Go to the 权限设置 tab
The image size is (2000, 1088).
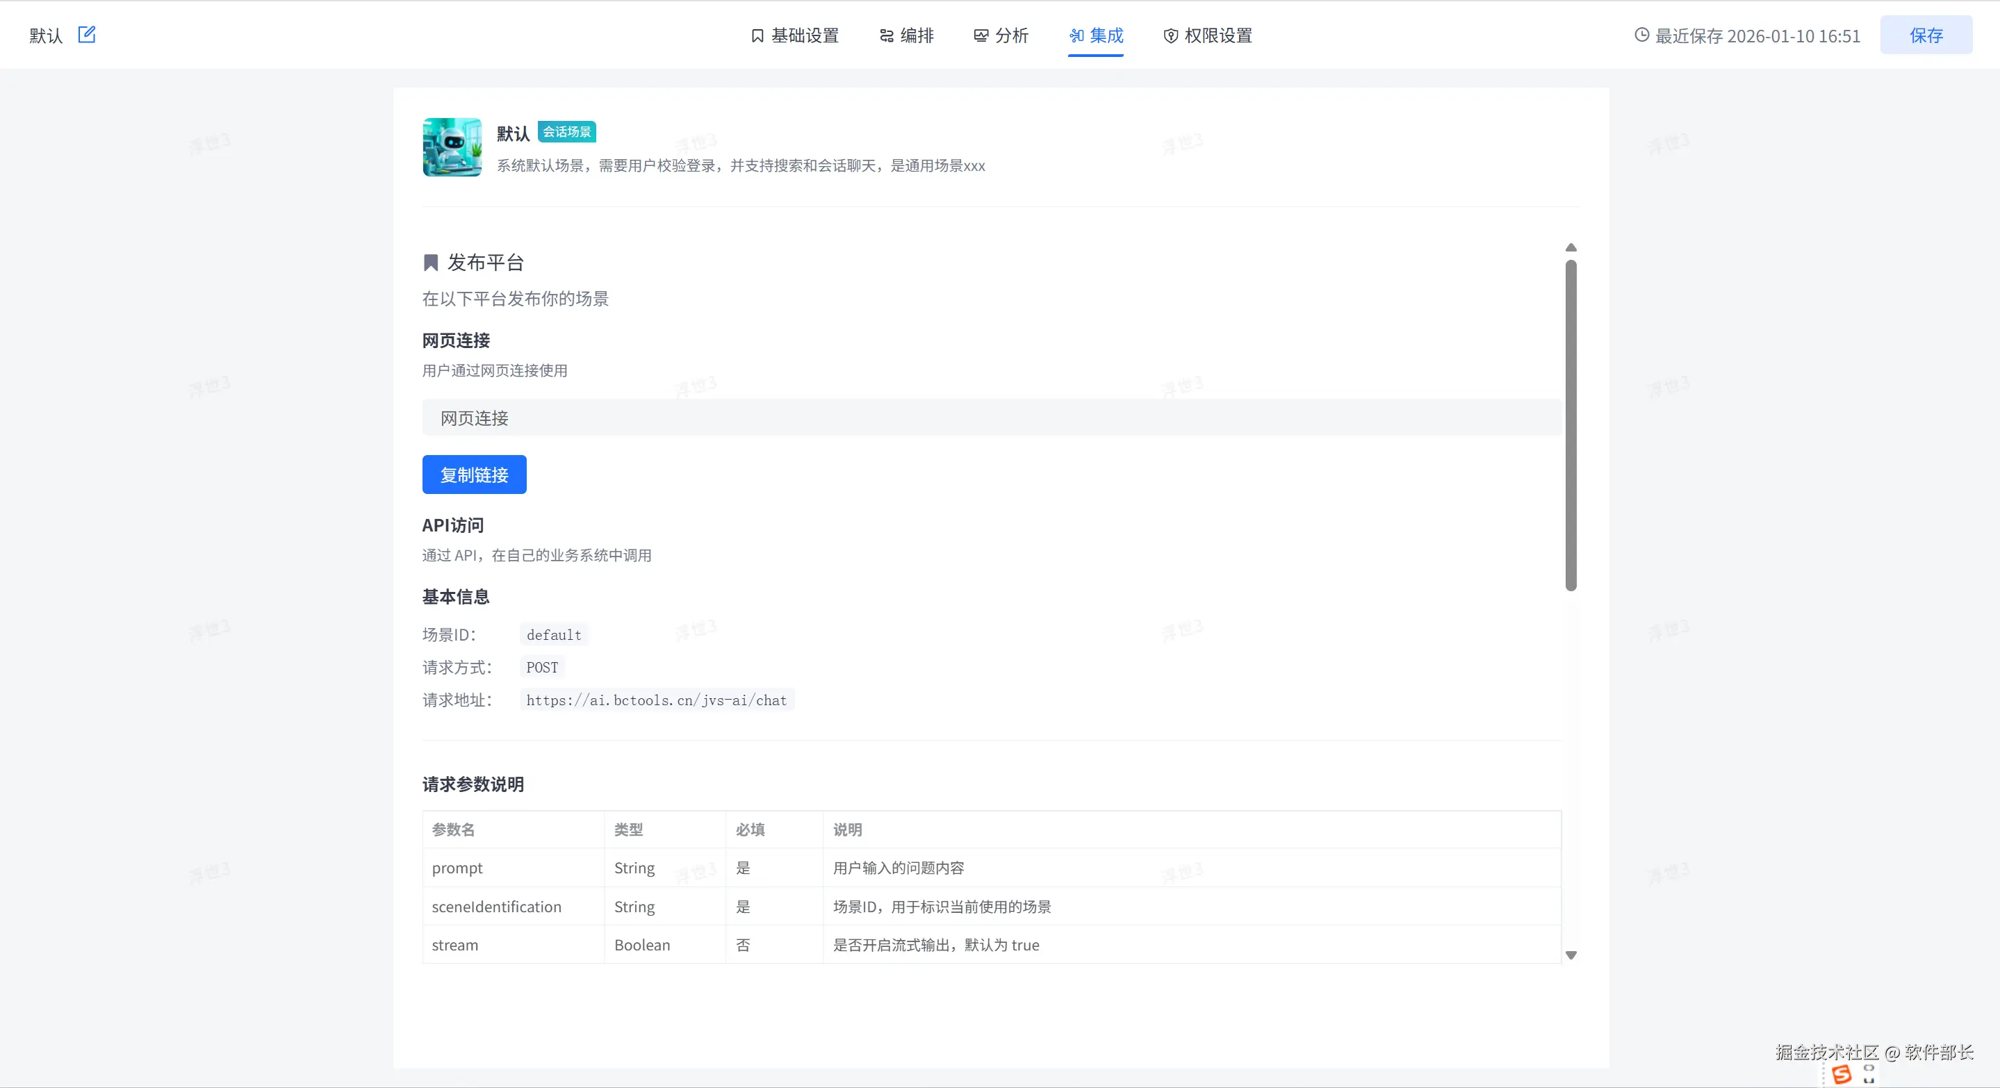pos(1207,35)
